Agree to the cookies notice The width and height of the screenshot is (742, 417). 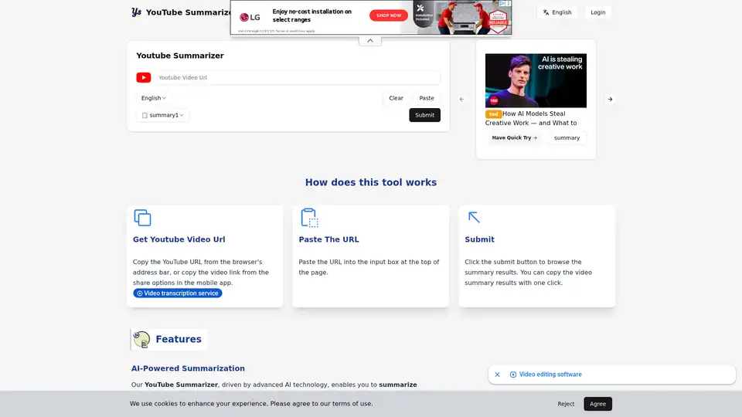coord(597,404)
